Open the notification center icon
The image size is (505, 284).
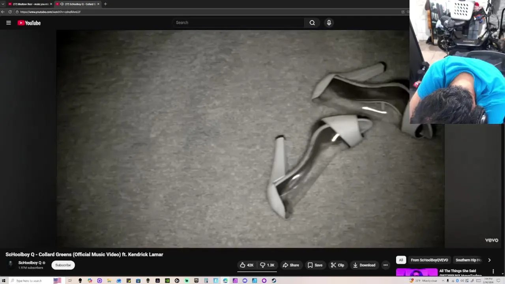[x=498, y=280]
